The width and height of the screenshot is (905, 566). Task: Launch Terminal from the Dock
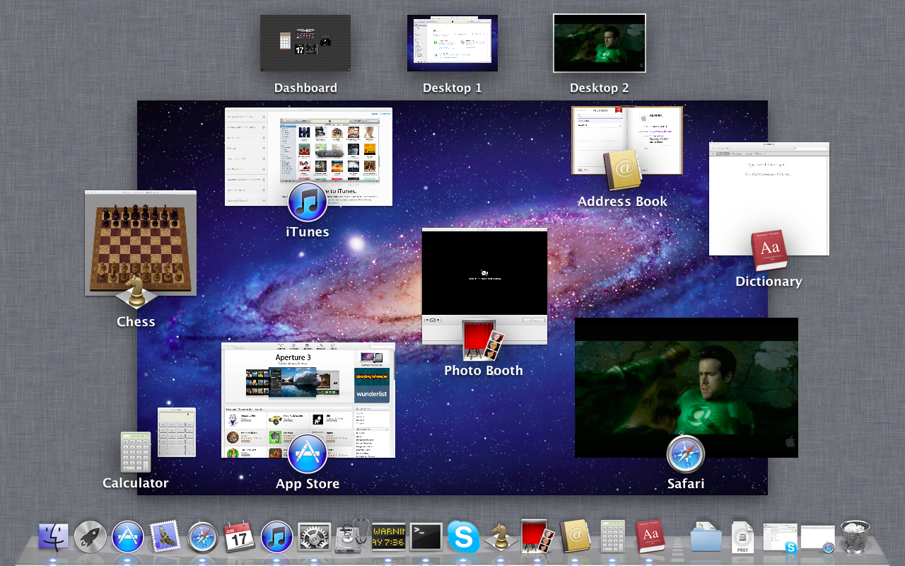425,536
